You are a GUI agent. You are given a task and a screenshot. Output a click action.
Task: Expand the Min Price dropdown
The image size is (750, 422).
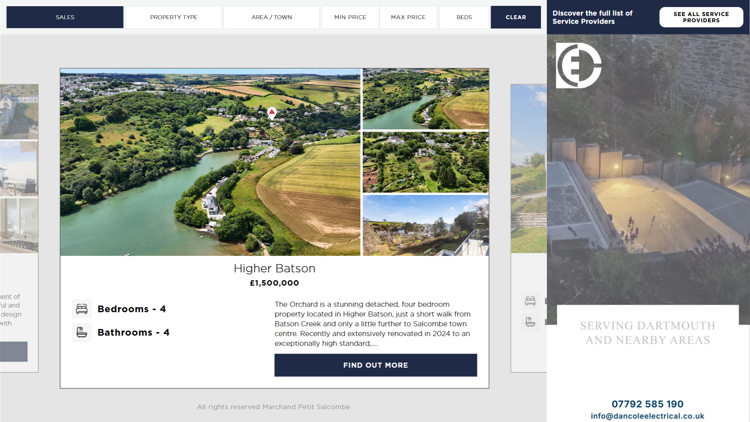pos(350,17)
